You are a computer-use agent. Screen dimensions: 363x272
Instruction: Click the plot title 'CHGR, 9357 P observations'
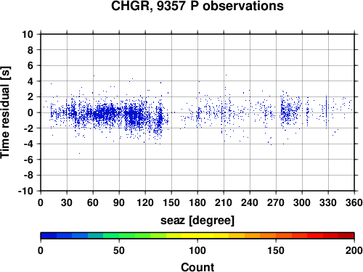197,6
